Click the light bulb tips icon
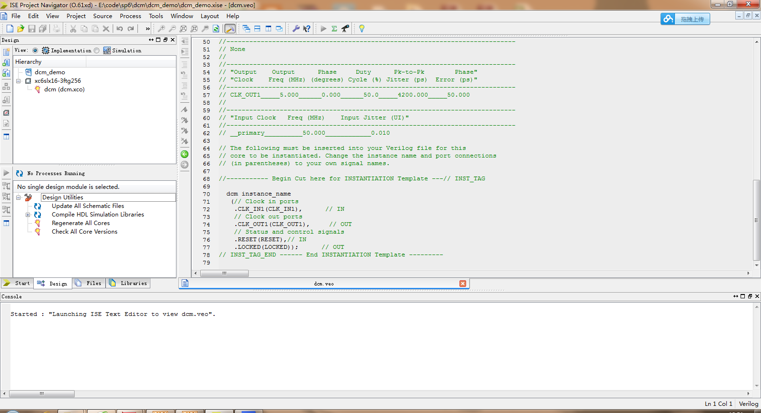This screenshot has width=761, height=413. 361,29
